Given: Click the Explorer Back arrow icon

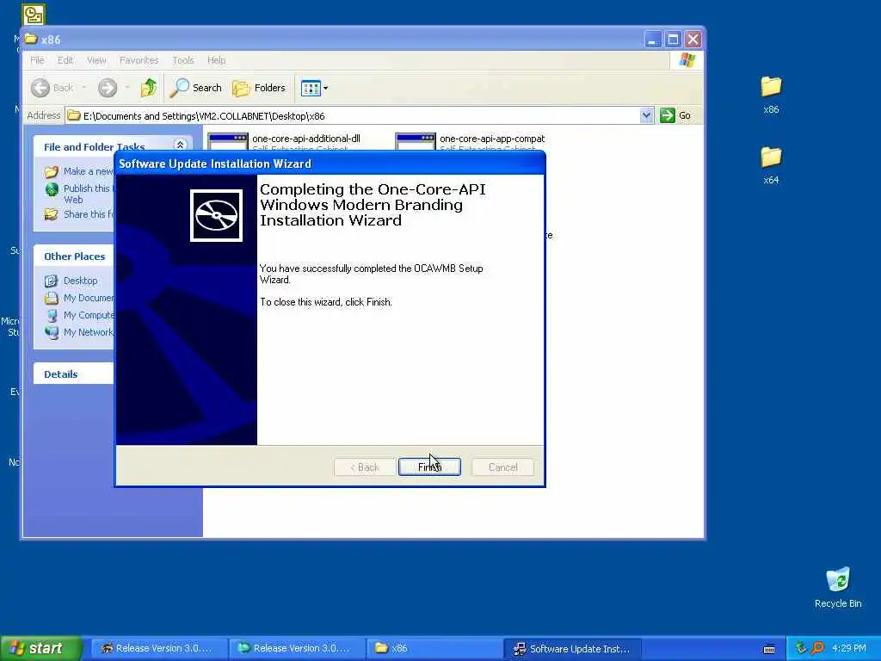Looking at the screenshot, I should [40, 88].
